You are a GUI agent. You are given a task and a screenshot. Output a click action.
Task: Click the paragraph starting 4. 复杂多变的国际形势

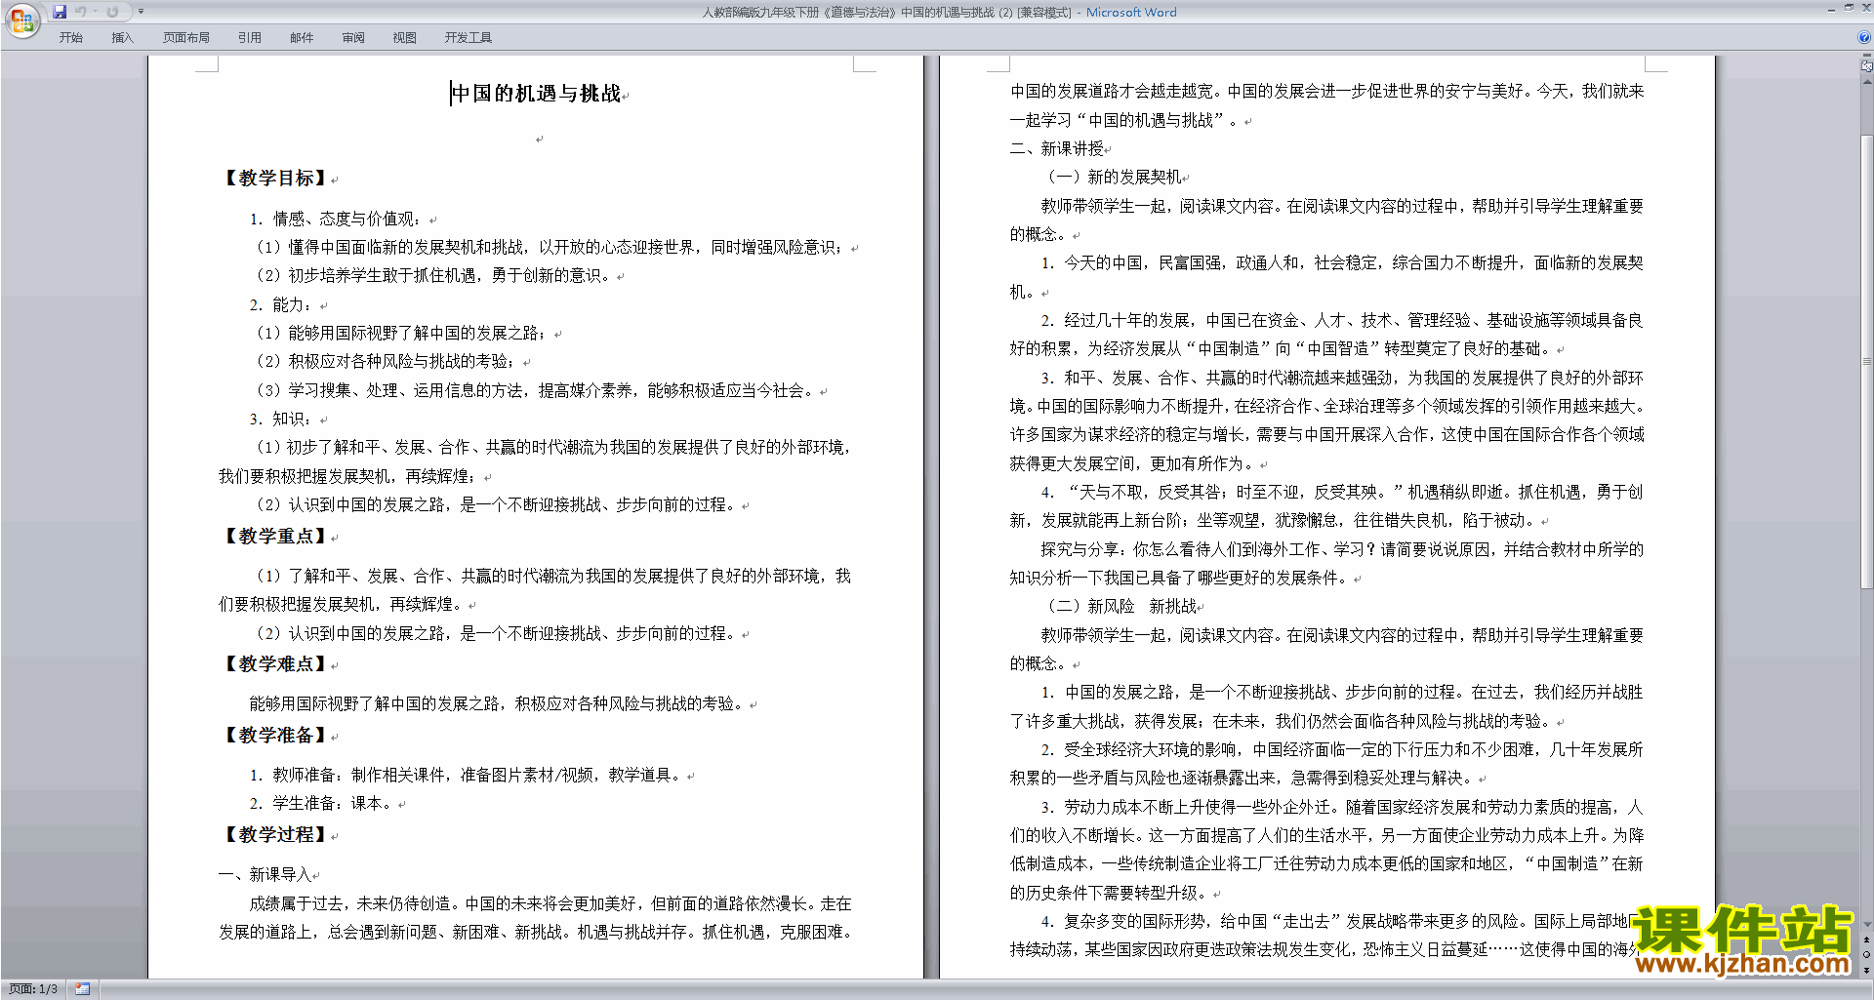[1326, 935]
